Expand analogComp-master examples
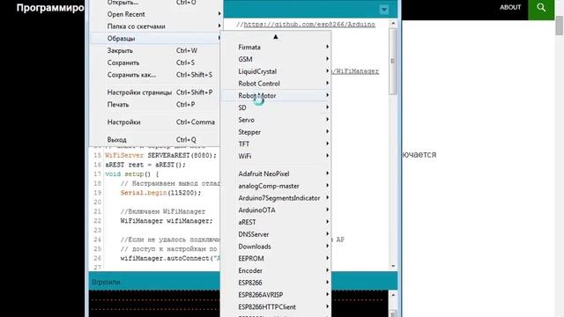Image resolution: width=564 pixels, height=317 pixels. [276, 186]
